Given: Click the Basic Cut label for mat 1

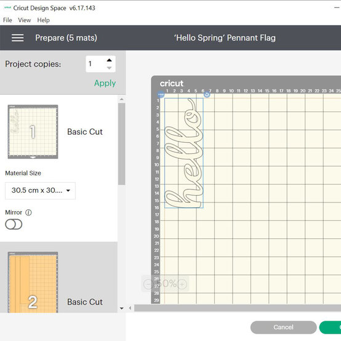Looking at the screenshot, I should coord(85,132).
